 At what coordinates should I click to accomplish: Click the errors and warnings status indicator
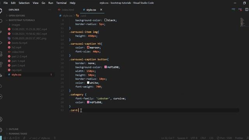coord(11,138)
